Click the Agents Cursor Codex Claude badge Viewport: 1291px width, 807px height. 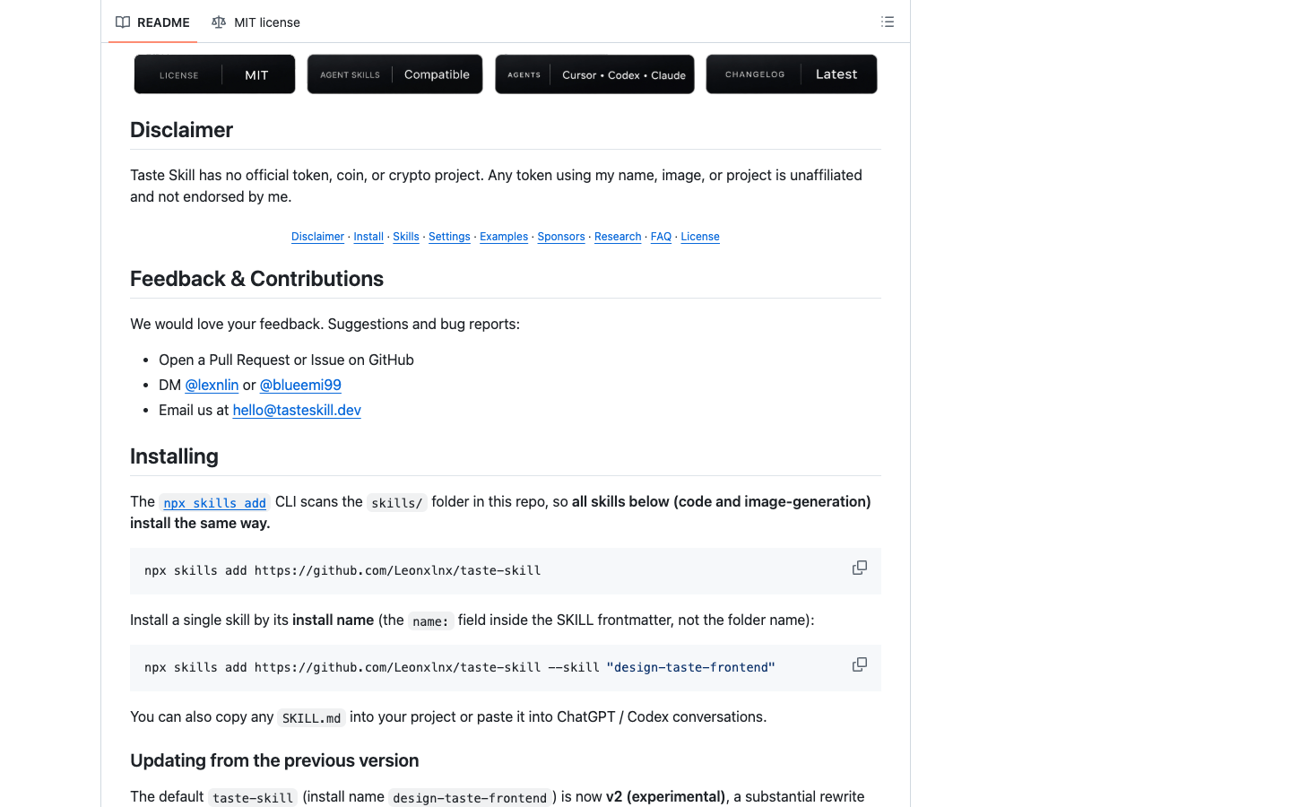tap(594, 74)
